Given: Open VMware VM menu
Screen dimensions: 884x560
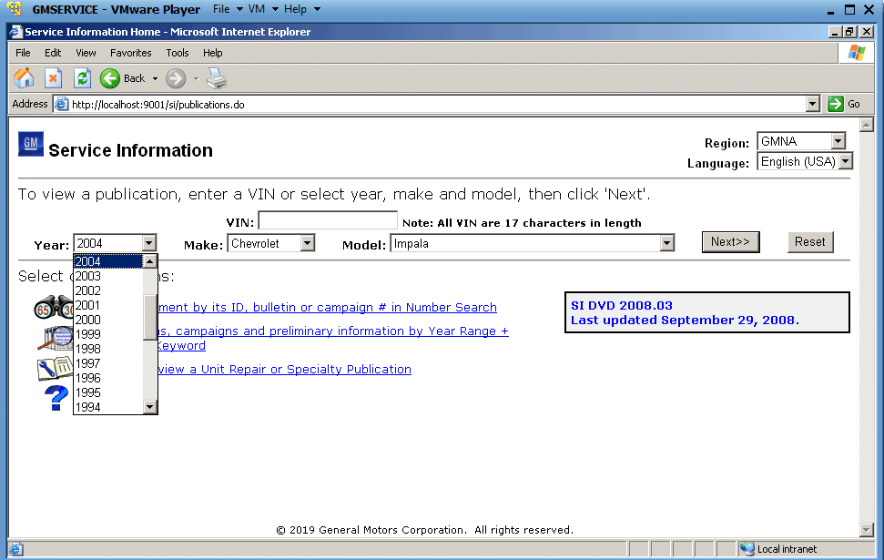Looking at the screenshot, I should [x=257, y=9].
